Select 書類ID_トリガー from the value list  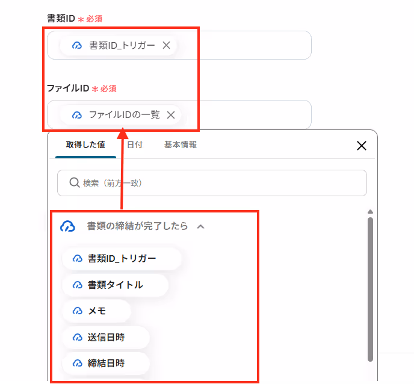pos(122,258)
